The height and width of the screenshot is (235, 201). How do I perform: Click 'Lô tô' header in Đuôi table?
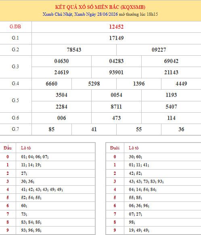(x=134, y=148)
